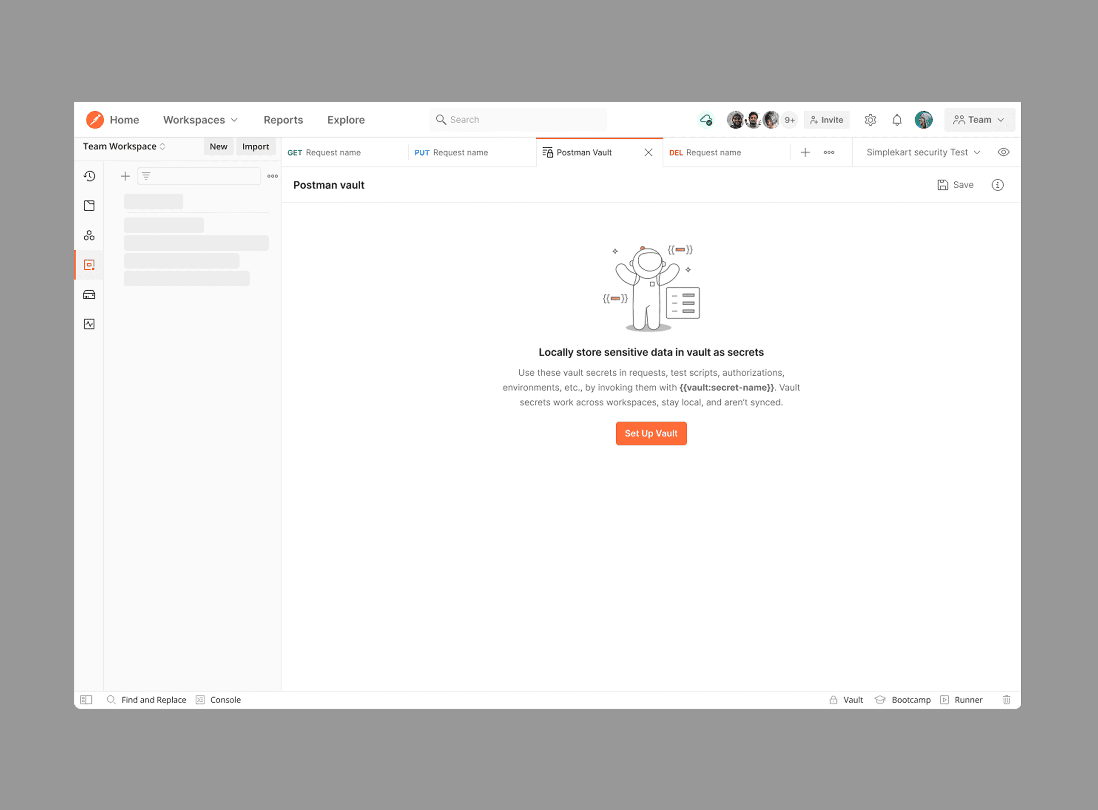
Task: Toggle the sidebar panel icon
Action: tap(86, 700)
